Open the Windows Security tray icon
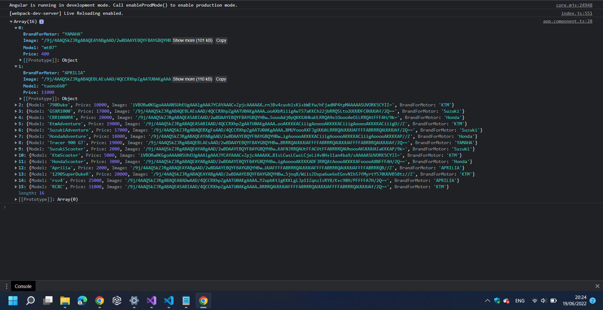 coord(497,301)
